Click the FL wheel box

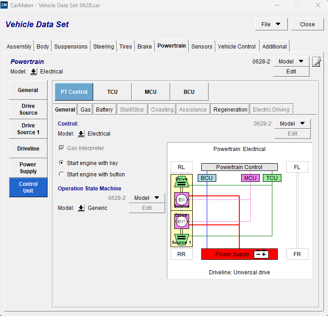[297, 167]
